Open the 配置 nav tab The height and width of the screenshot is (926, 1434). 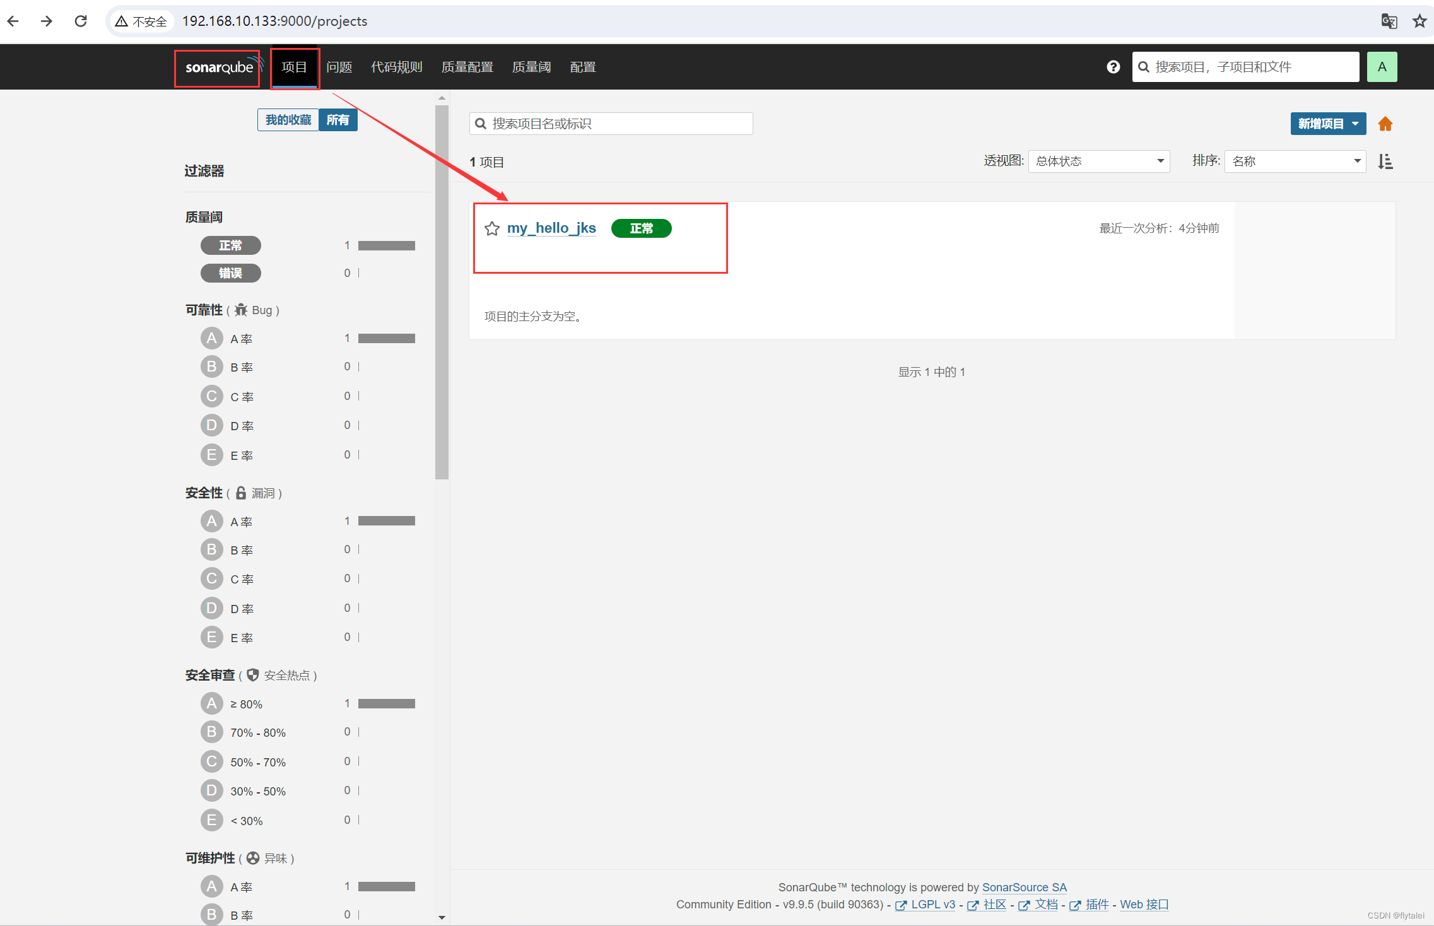point(583,67)
